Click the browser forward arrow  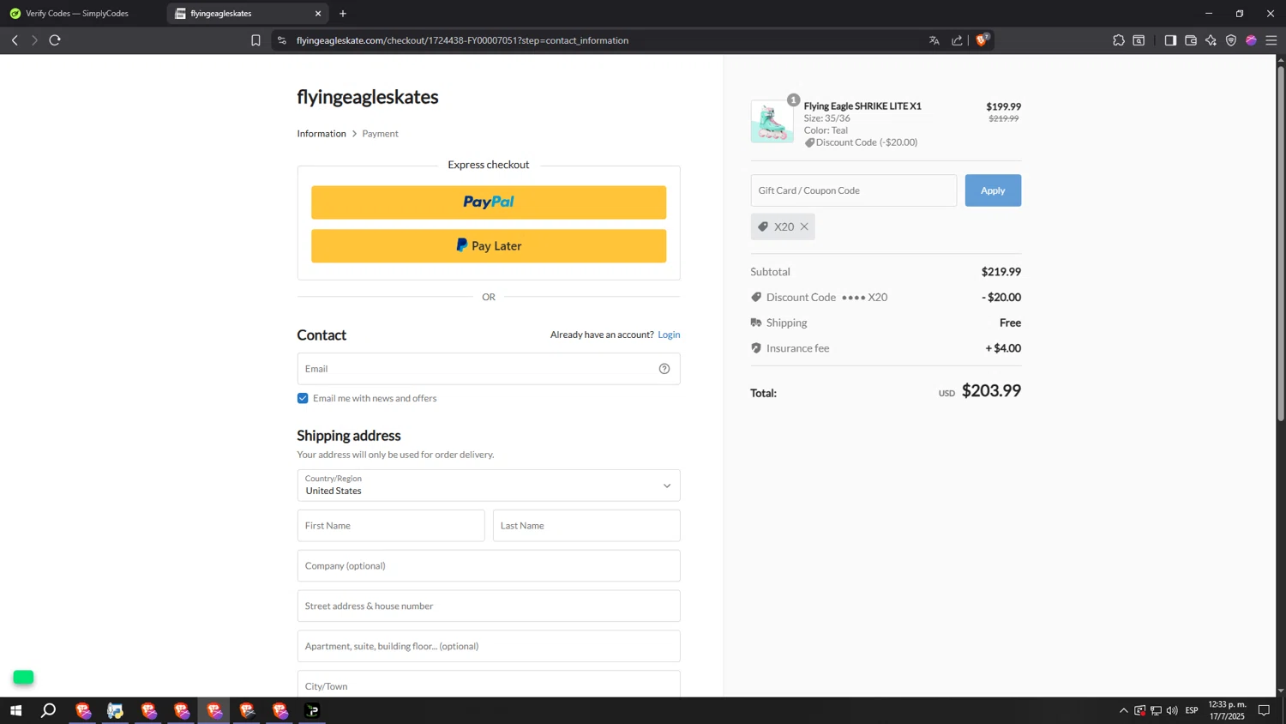pos(34,40)
